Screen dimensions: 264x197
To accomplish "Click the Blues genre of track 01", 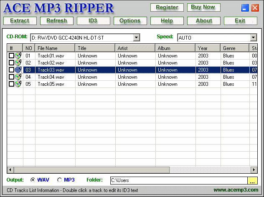I will tap(228, 56).
